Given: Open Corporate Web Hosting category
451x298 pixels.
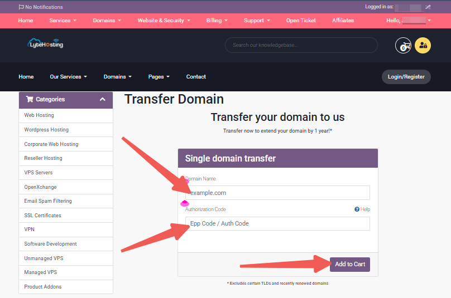Looking at the screenshot, I should 66,144.
